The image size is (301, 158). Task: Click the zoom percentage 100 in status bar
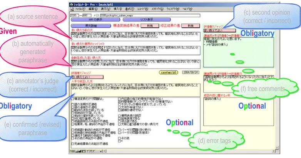[72, 151]
